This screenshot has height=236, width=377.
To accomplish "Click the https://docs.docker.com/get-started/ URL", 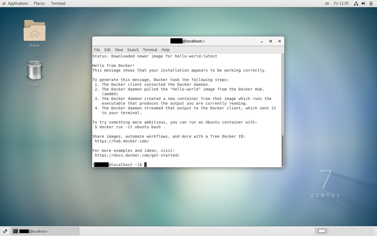I will pos(137,155).
